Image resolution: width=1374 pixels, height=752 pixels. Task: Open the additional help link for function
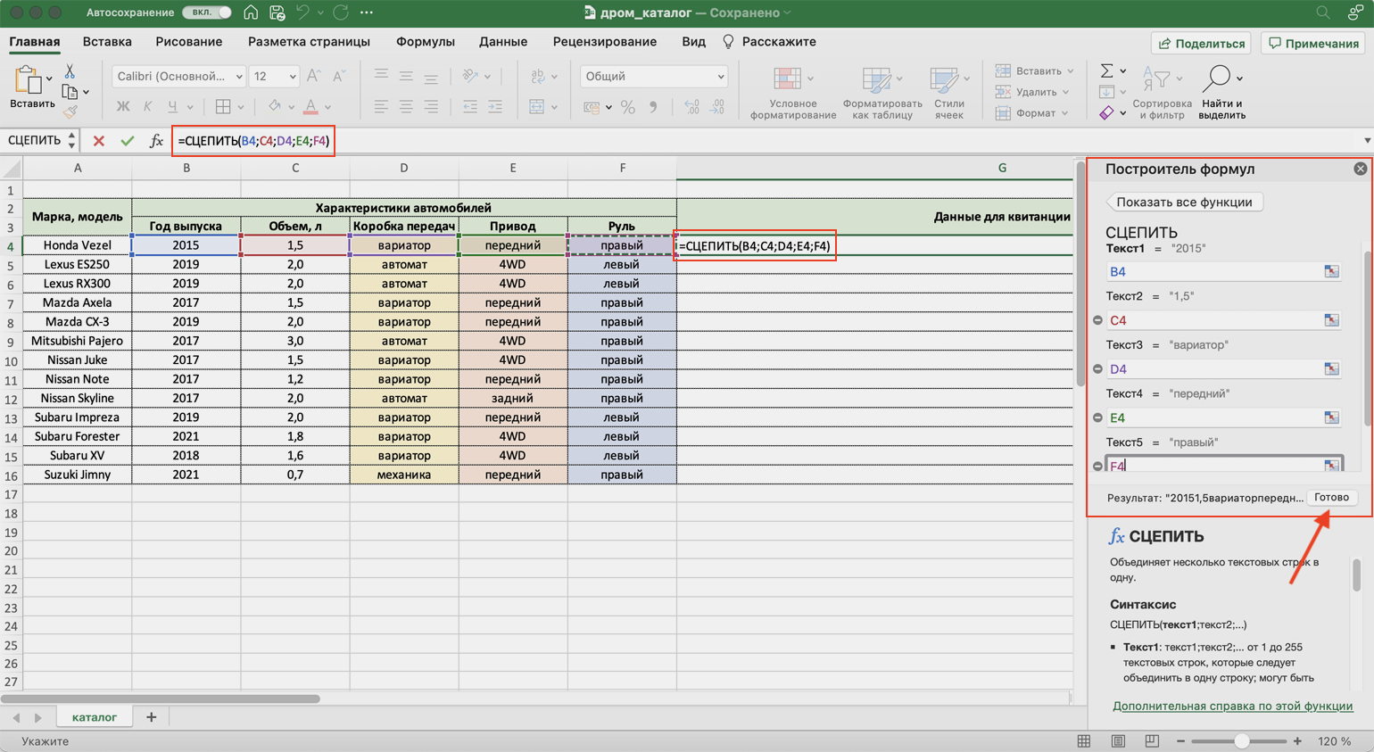coord(1232,706)
